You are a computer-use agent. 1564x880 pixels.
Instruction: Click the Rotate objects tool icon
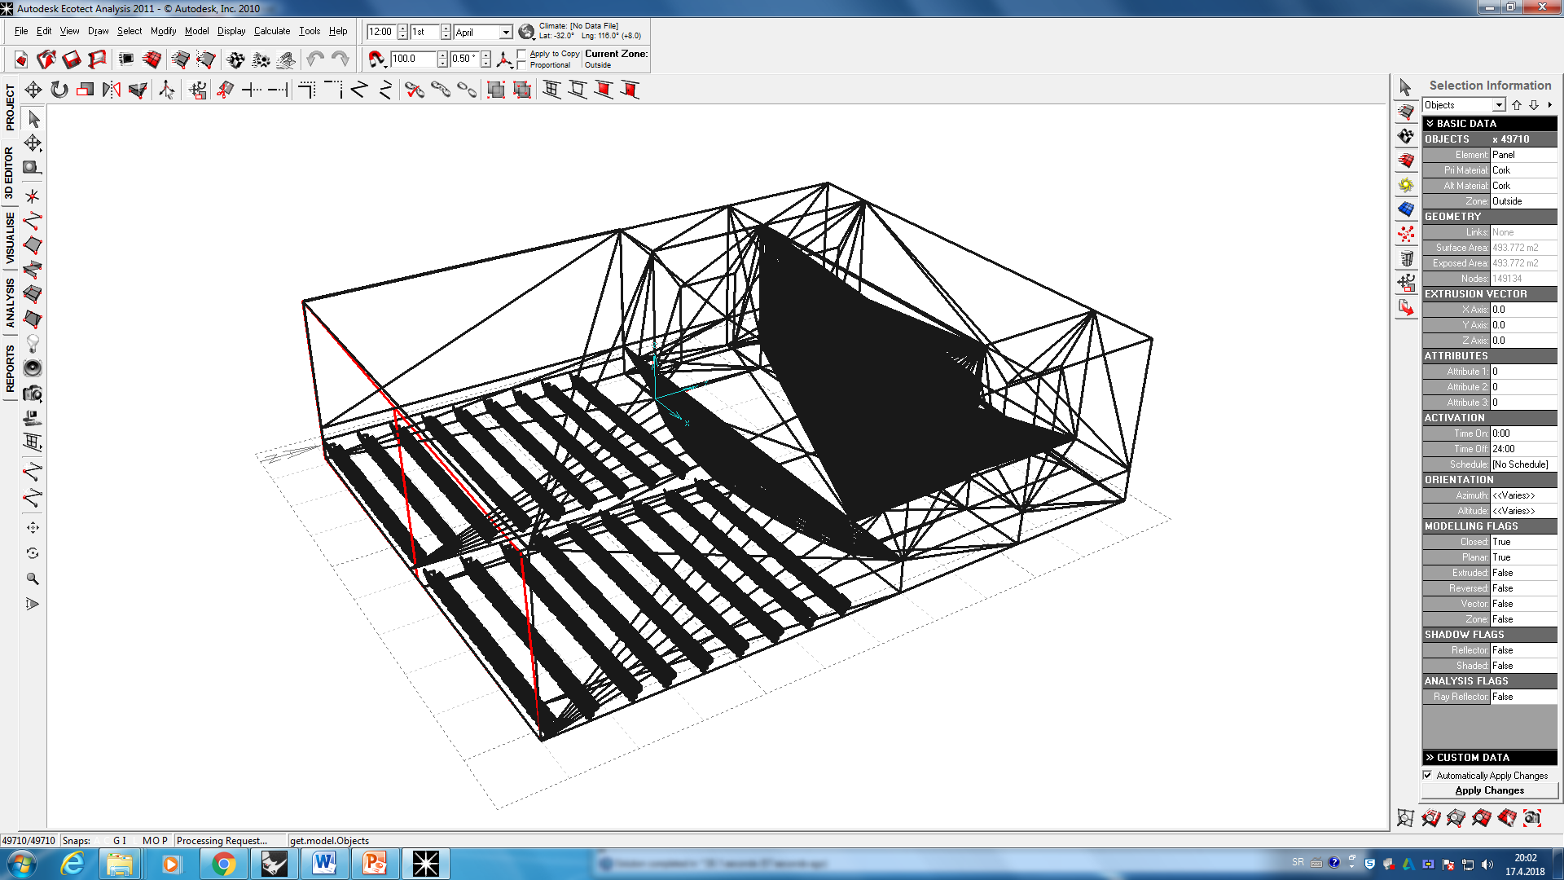[59, 90]
